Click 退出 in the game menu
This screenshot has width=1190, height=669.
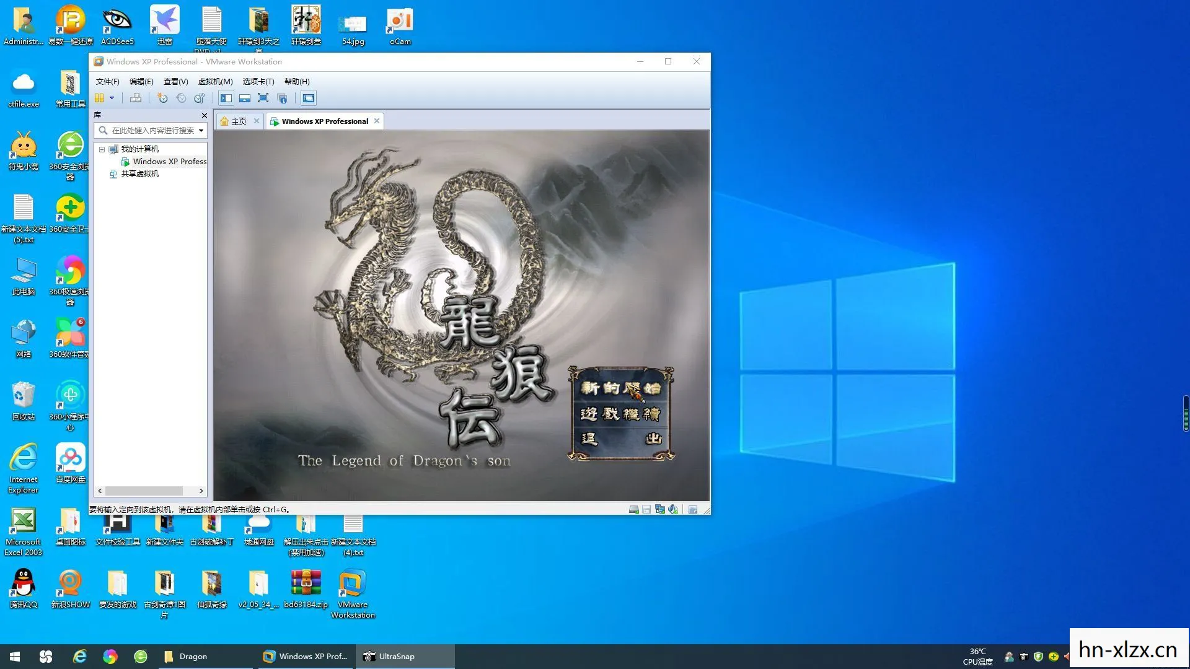tap(621, 439)
